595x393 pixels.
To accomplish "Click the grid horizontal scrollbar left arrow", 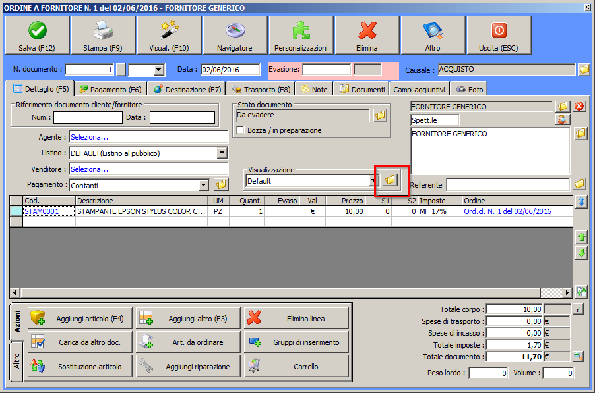I will coord(15,292).
